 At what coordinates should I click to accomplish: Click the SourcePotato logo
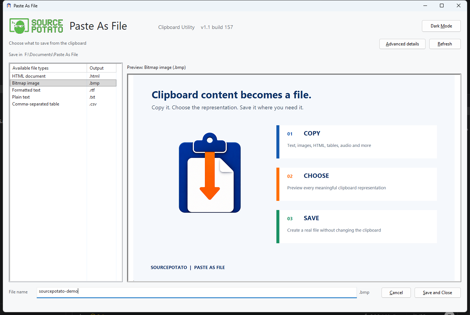(36, 26)
